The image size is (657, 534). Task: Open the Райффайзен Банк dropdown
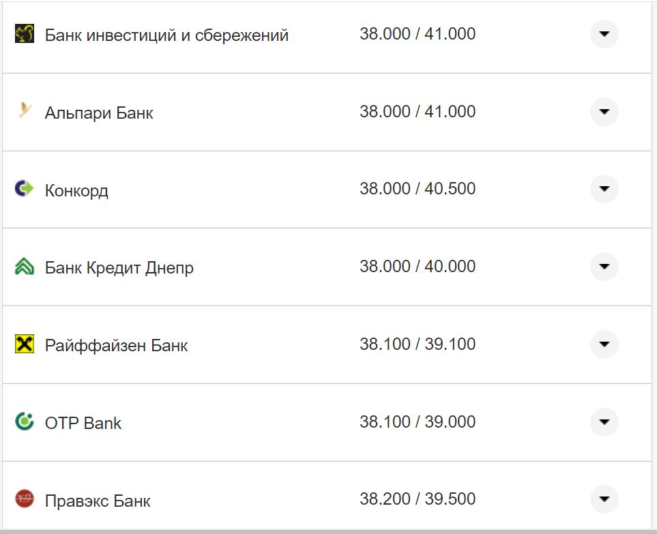pyautogui.click(x=604, y=344)
